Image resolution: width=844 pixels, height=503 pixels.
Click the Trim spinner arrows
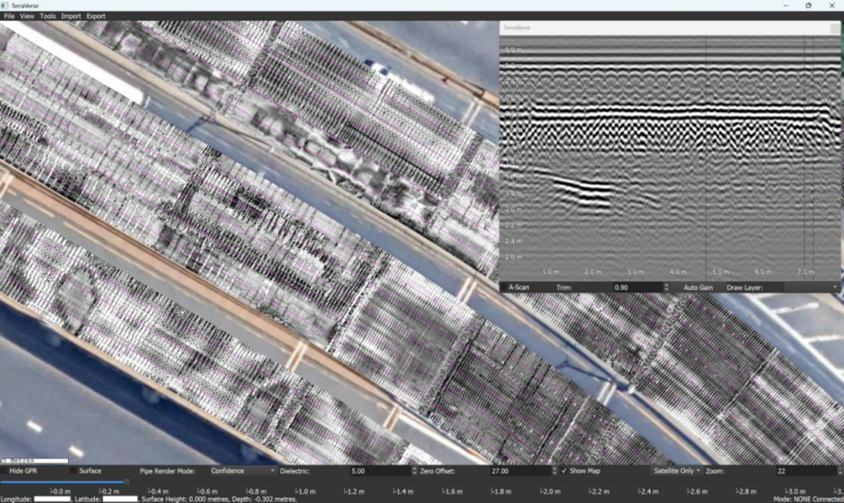(x=666, y=288)
